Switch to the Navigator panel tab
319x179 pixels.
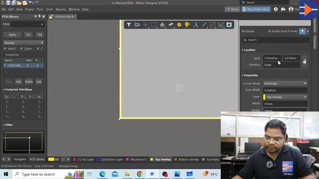coord(20,159)
